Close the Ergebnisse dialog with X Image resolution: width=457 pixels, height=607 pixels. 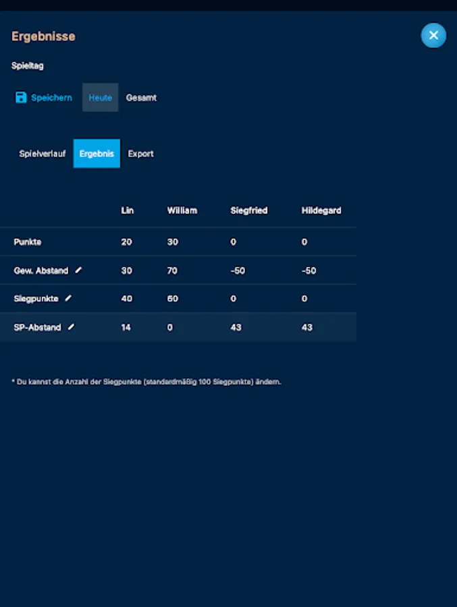(433, 35)
